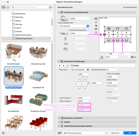Select the Medizinische Geräte folder
The height and width of the screenshot is (136, 139).
[22, 35]
